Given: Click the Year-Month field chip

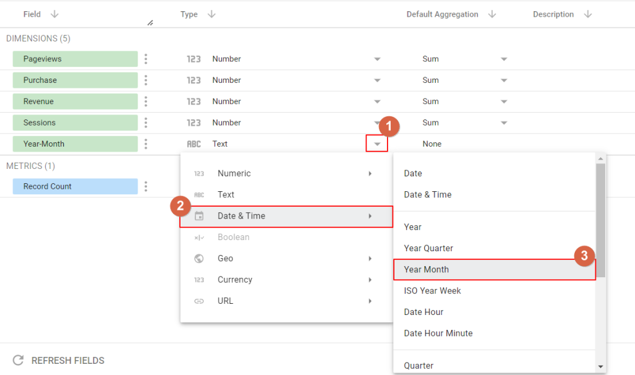Looking at the screenshot, I should (x=75, y=144).
